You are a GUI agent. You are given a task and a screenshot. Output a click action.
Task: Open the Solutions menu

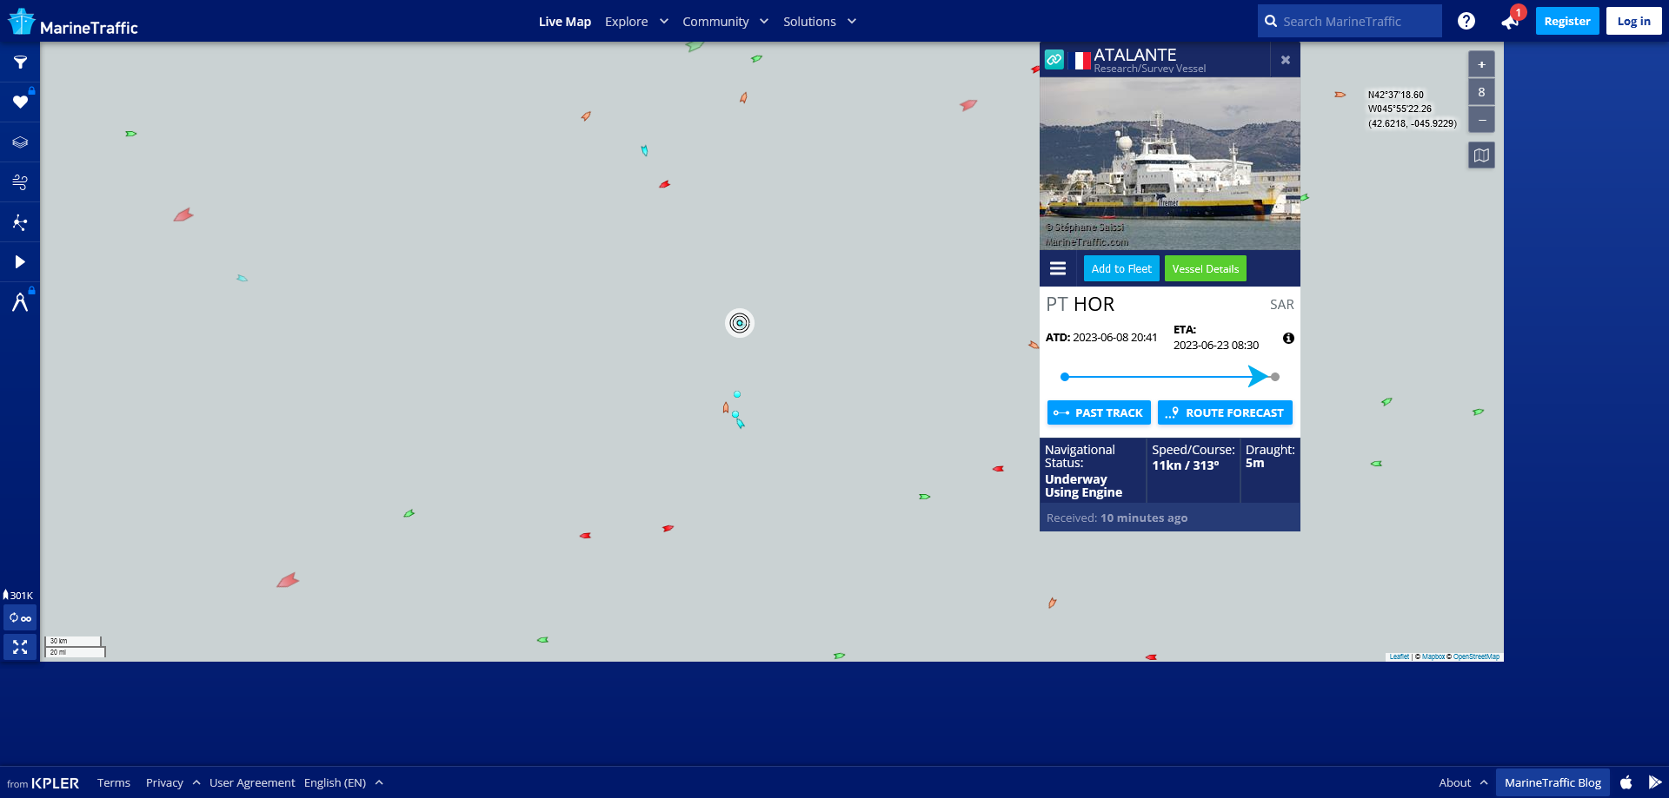[x=809, y=22]
